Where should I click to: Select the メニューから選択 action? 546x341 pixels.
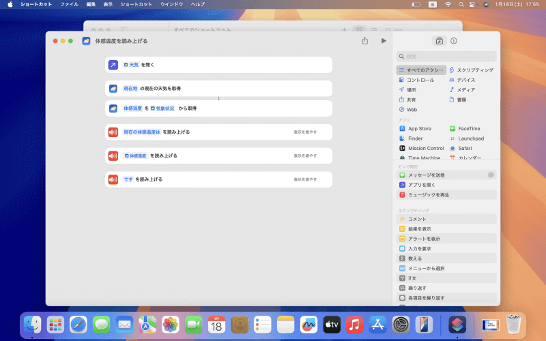click(x=446, y=268)
